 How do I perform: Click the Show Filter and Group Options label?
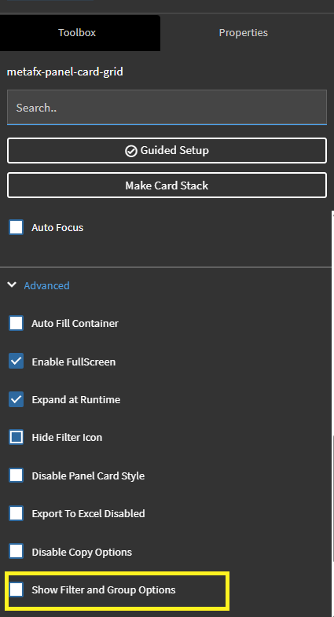[104, 589]
